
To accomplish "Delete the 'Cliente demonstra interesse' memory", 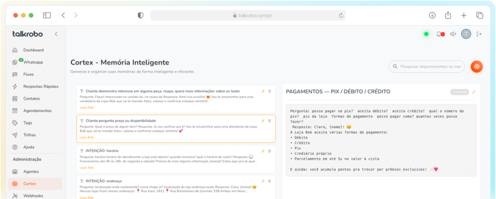I will point(269,91).
